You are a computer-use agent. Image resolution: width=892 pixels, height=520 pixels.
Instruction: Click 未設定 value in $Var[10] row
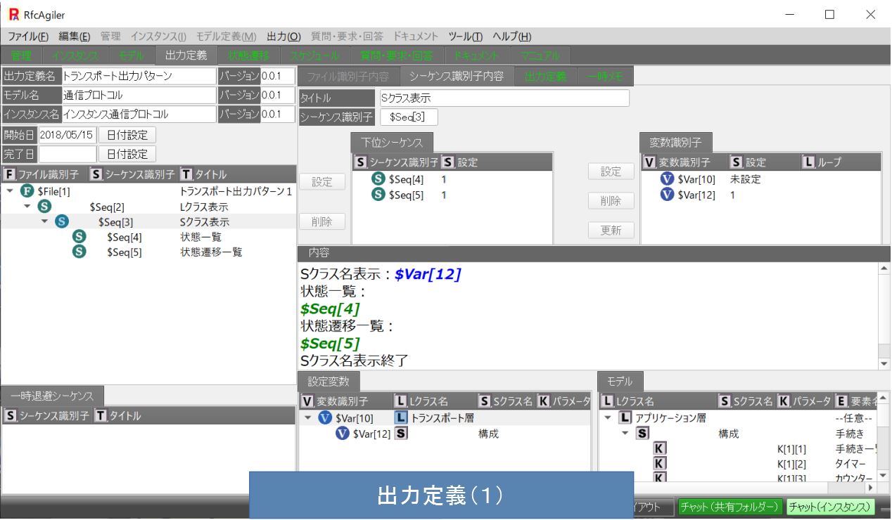746,179
